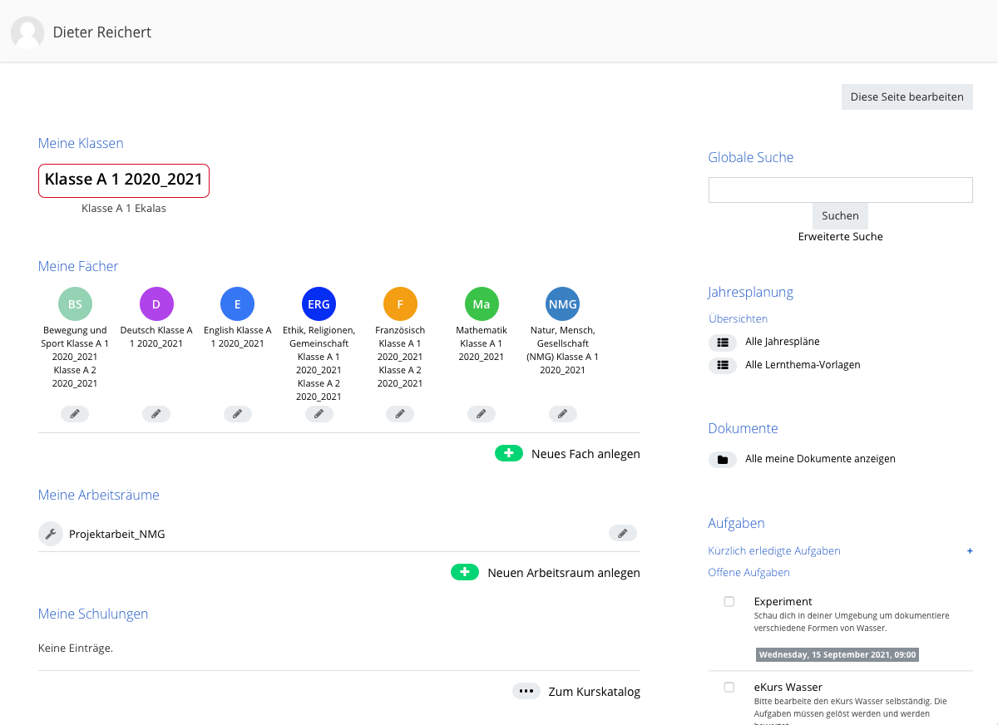Open the Bewegung und Sport BS icon
The height and width of the screenshot is (725, 998).
tap(75, 304)
